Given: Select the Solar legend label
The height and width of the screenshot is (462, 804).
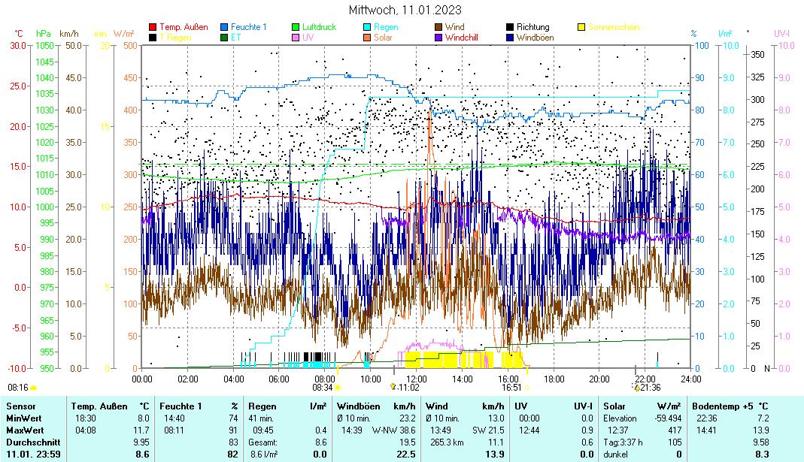Looking at the screenshot, I should (x=383, y=37).
